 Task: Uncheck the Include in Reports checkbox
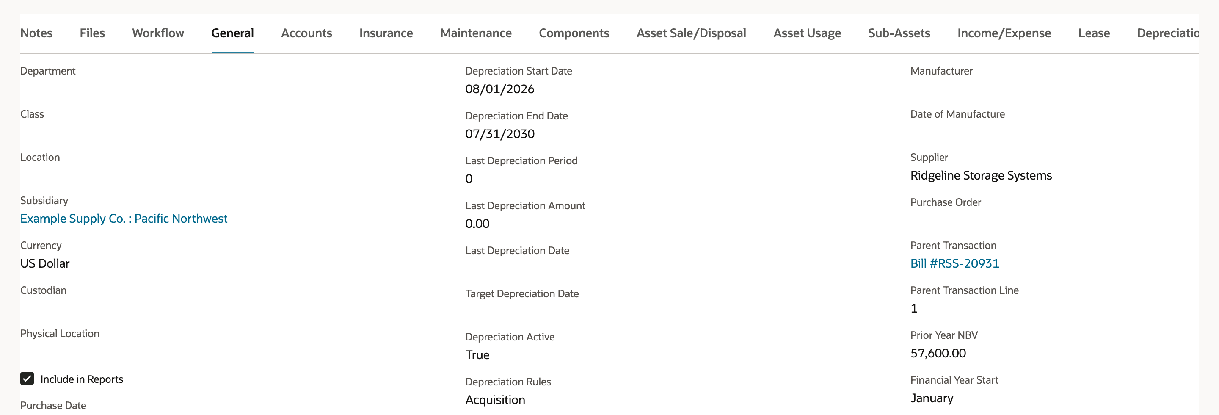click(x=27, y=379)
